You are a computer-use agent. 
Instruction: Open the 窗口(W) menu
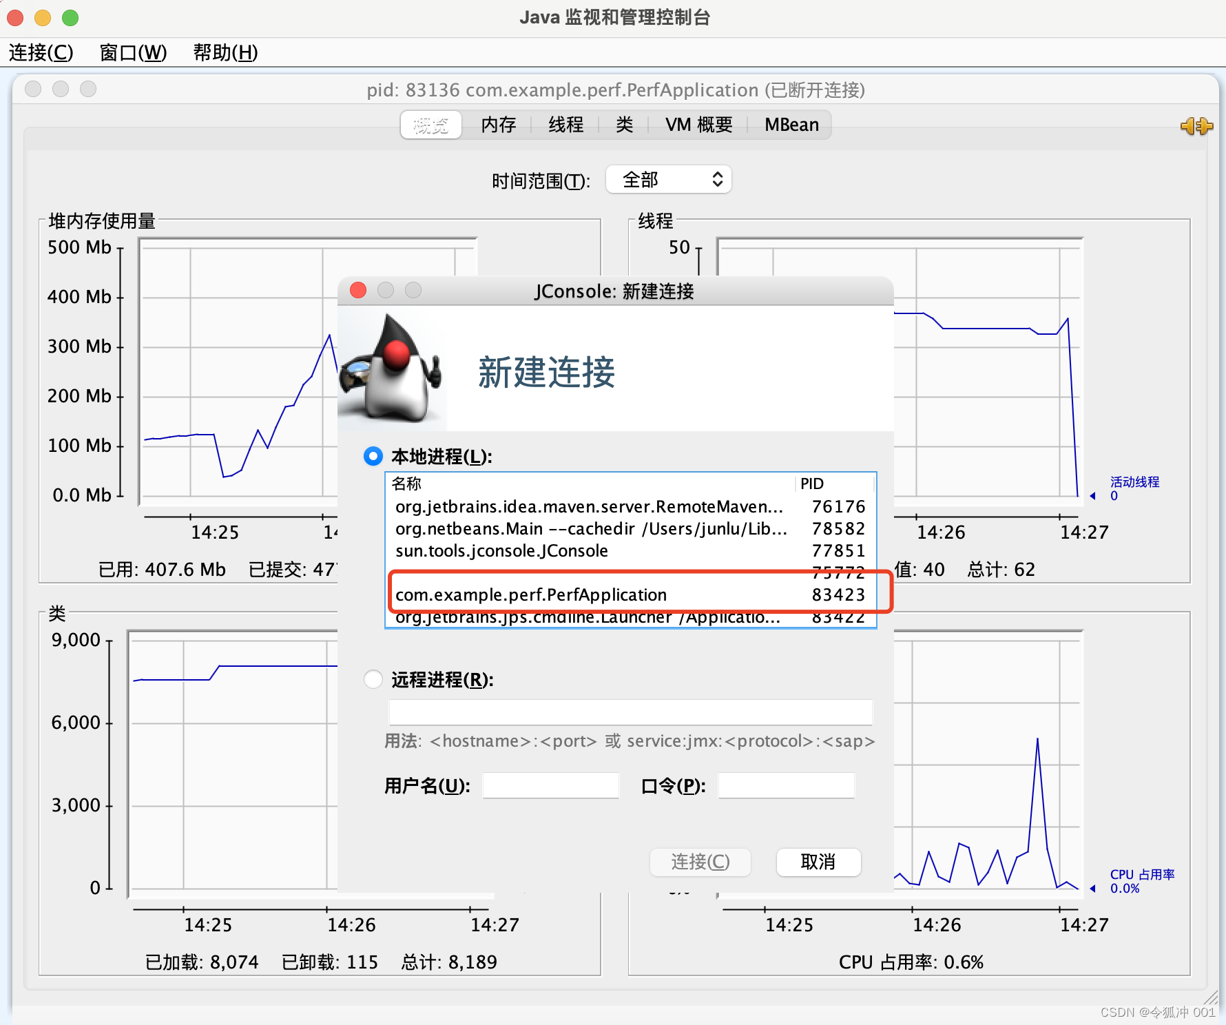tap(133, 52)
